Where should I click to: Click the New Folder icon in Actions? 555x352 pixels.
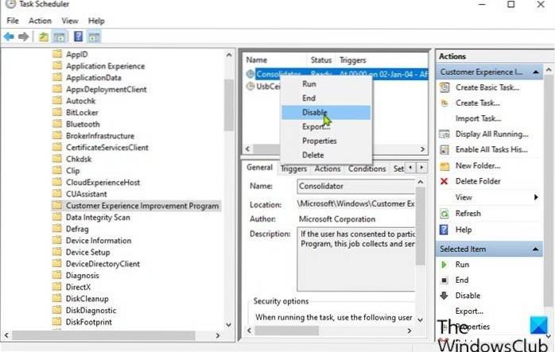(x=444, y=165)
